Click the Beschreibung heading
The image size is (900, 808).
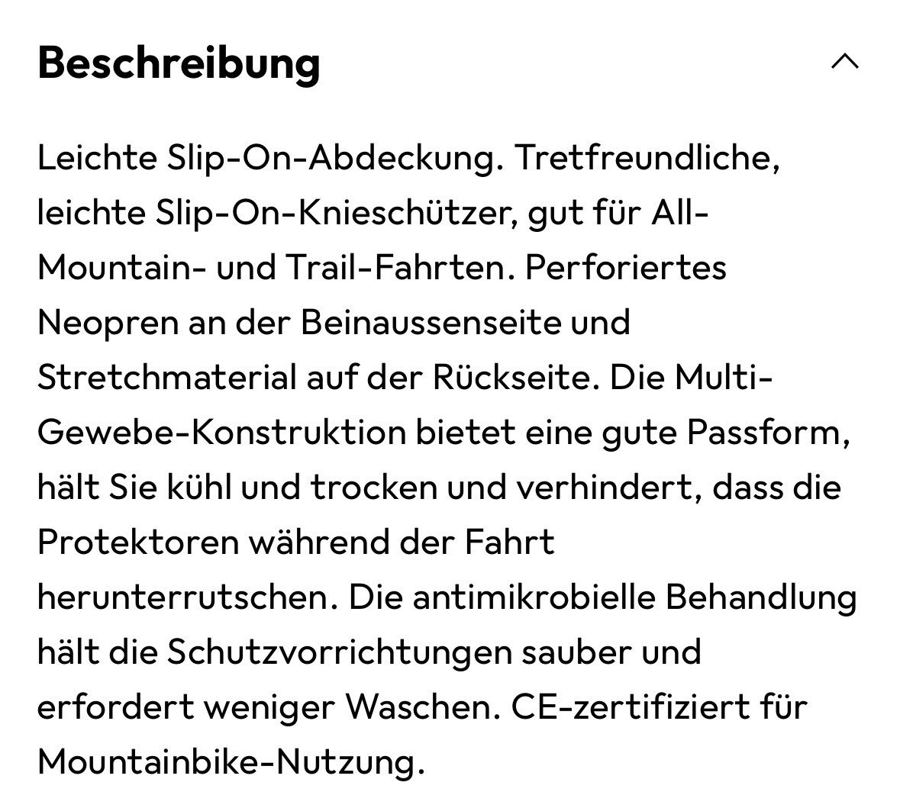point(179,63)
